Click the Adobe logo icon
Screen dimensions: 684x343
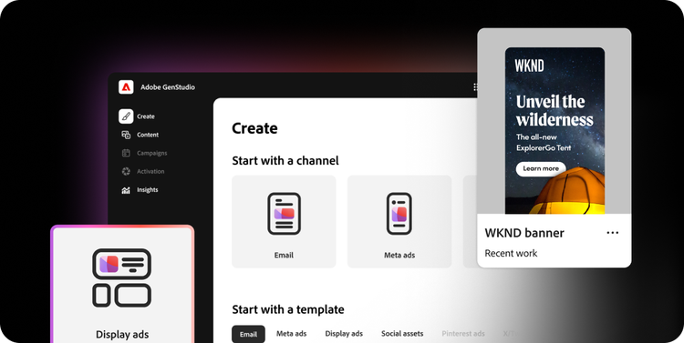126,87
